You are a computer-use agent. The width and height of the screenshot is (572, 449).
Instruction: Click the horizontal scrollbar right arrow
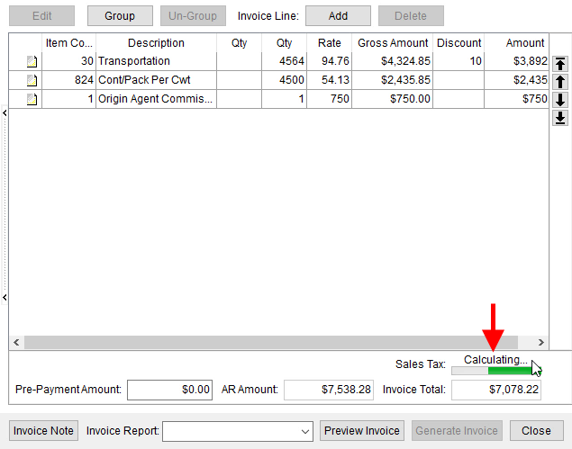540,343
